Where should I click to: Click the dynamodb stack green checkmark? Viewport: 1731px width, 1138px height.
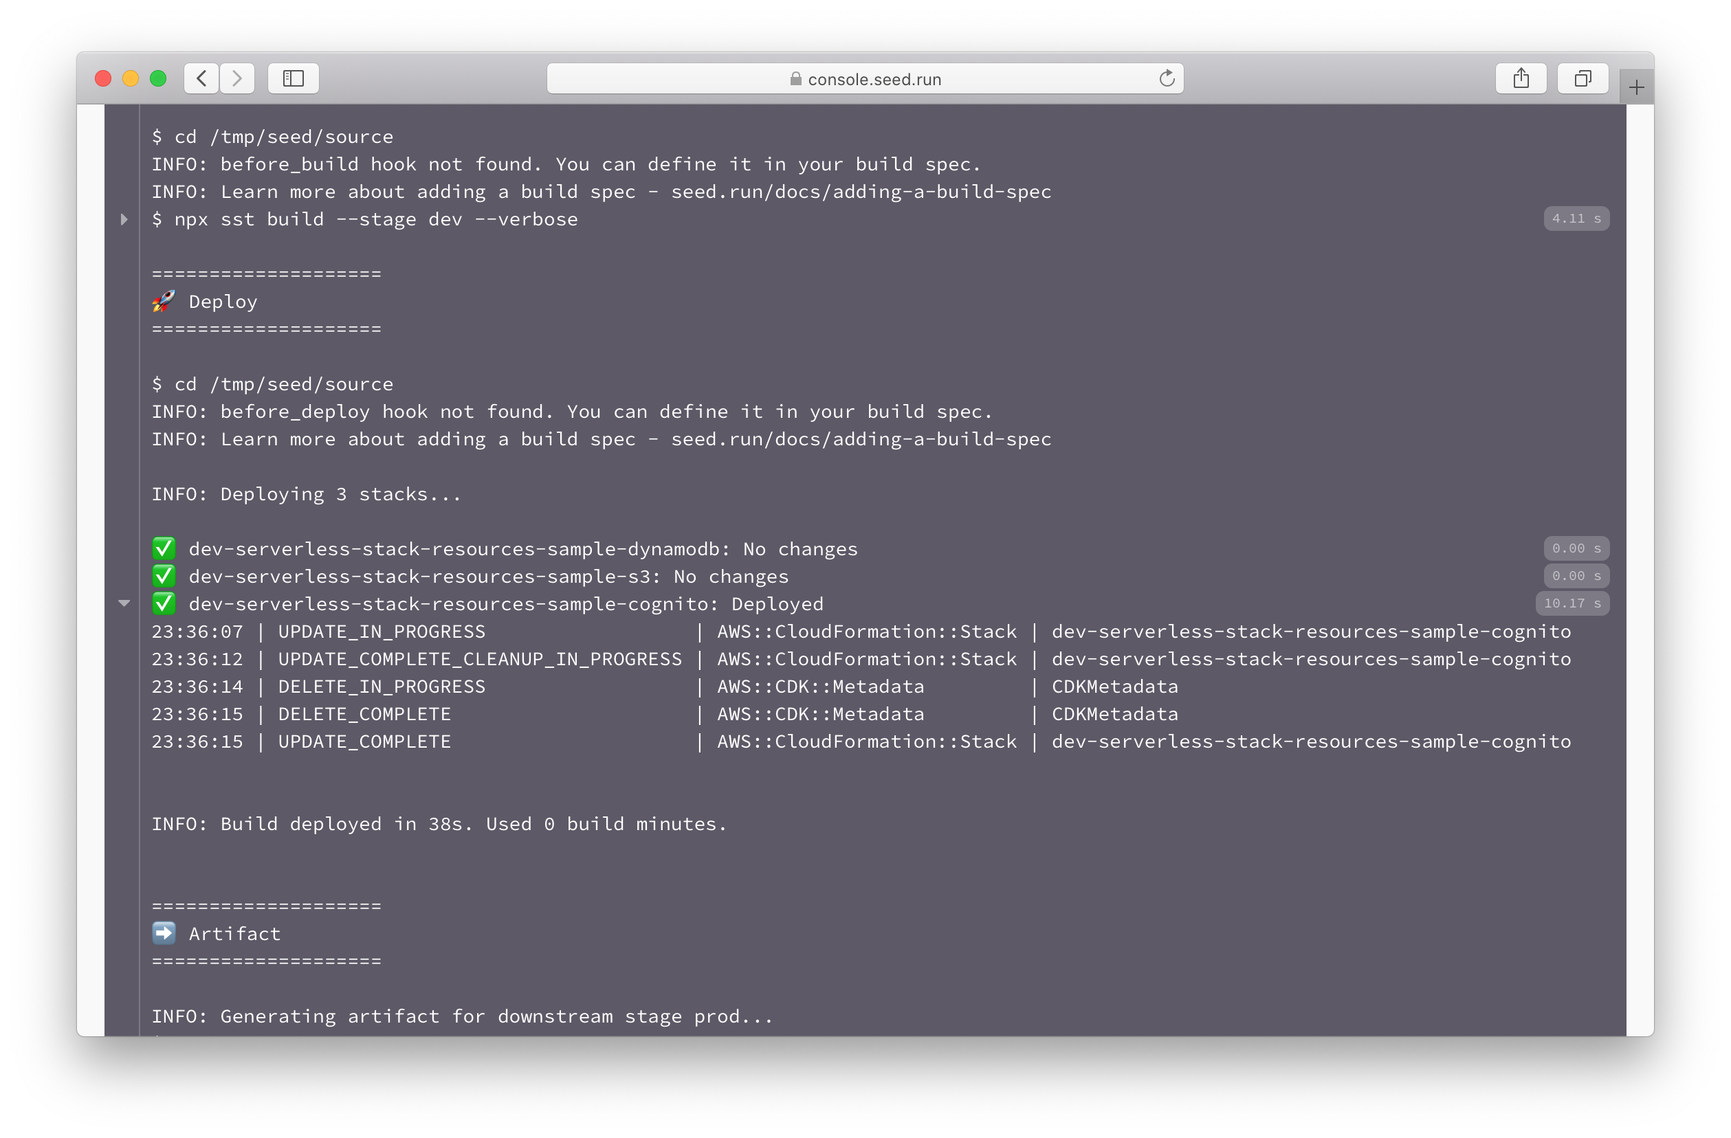coord(164,548)
